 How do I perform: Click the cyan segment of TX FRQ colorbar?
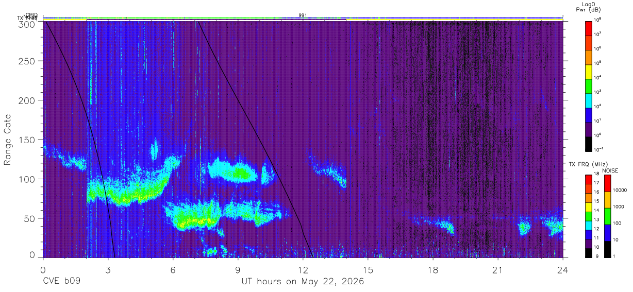point(589,225)
